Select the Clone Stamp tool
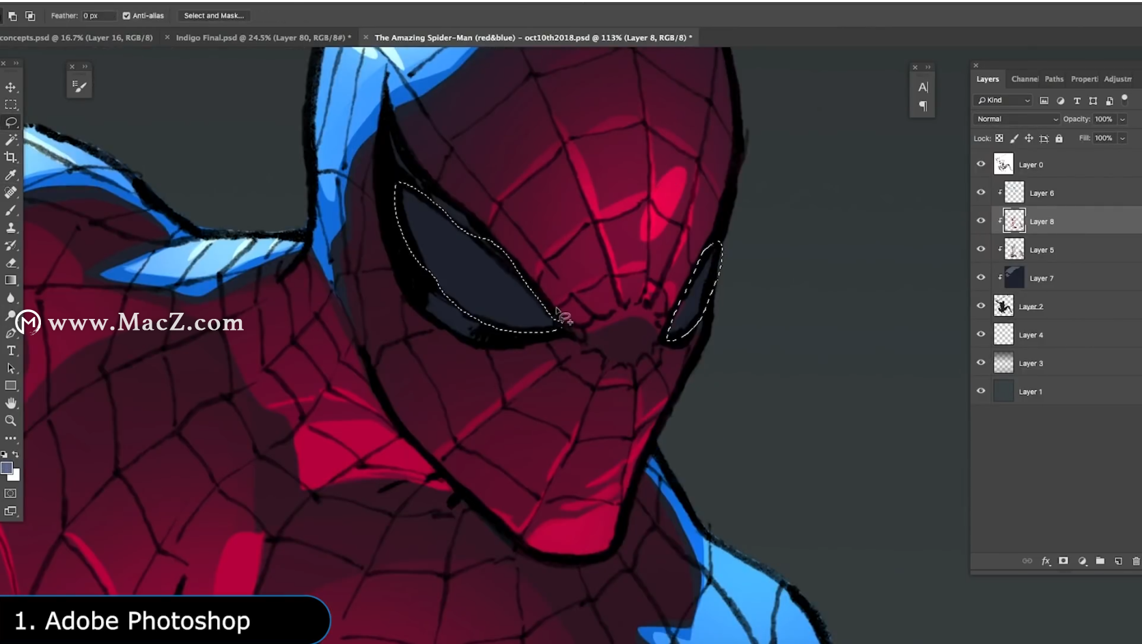Viewport: 1142px width, 644px height. [x=11, y=227]
